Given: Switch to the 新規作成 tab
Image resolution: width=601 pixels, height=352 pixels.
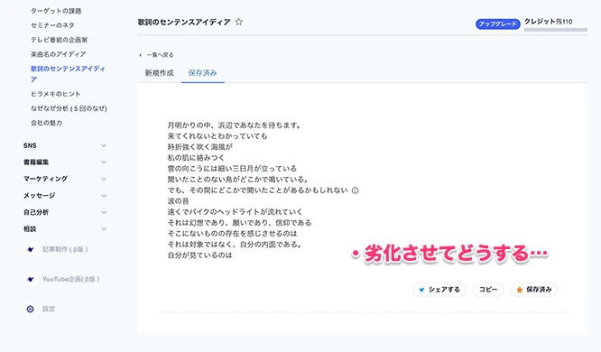Looking at the screenshot, I should point(160,73).
